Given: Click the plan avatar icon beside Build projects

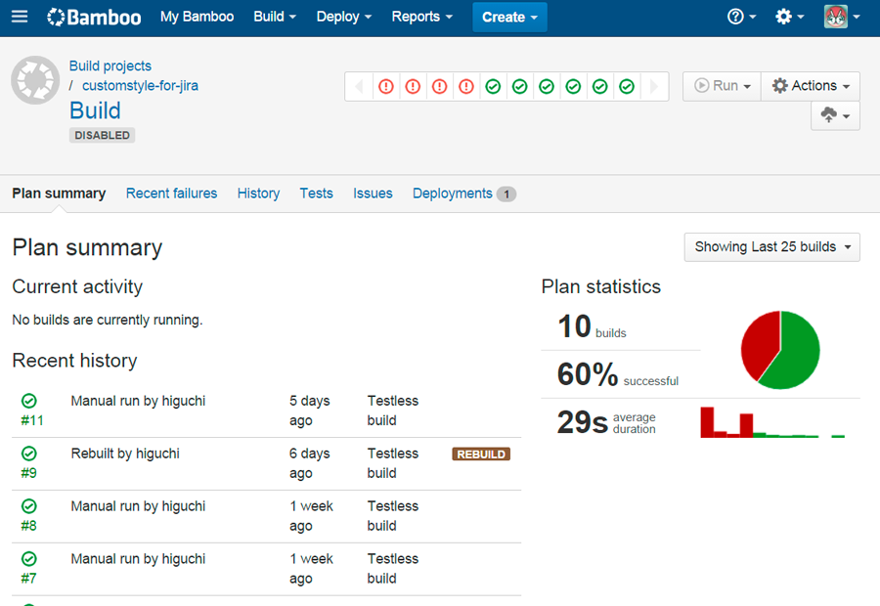Looking at the screenshot, I should pyautogui.click(x=35, y=80).
